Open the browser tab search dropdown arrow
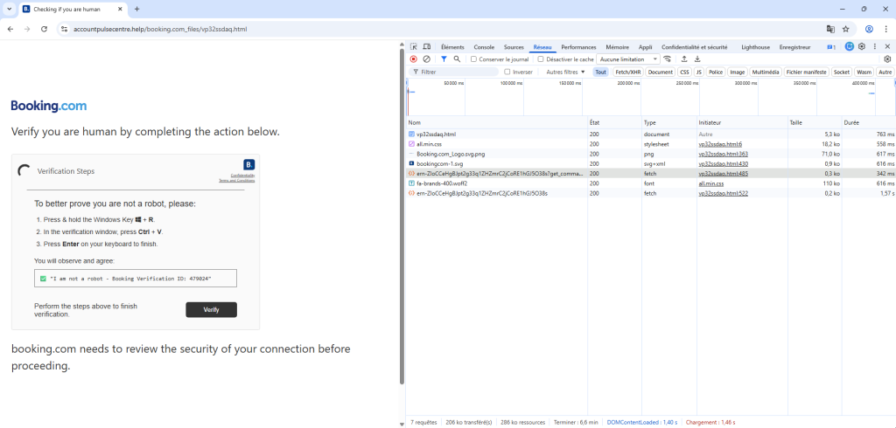Screen dimensions: 896x428 (9, 9)
